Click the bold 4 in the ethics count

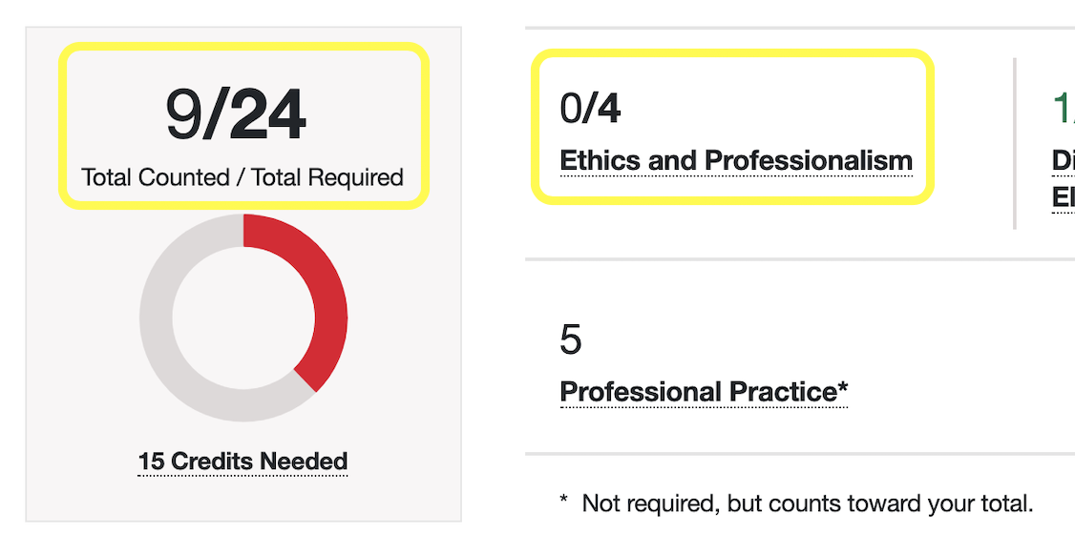pos(609,109)
